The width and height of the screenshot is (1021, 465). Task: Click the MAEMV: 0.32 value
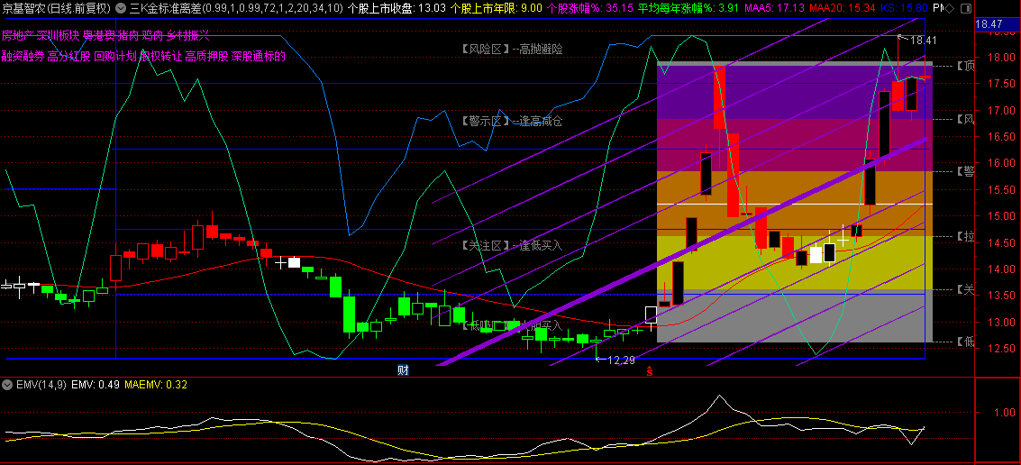156,385
